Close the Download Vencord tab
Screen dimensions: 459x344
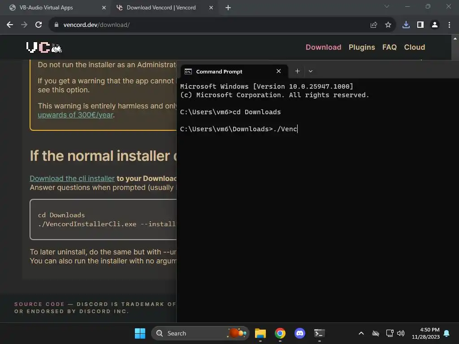(x=211, y=8)
